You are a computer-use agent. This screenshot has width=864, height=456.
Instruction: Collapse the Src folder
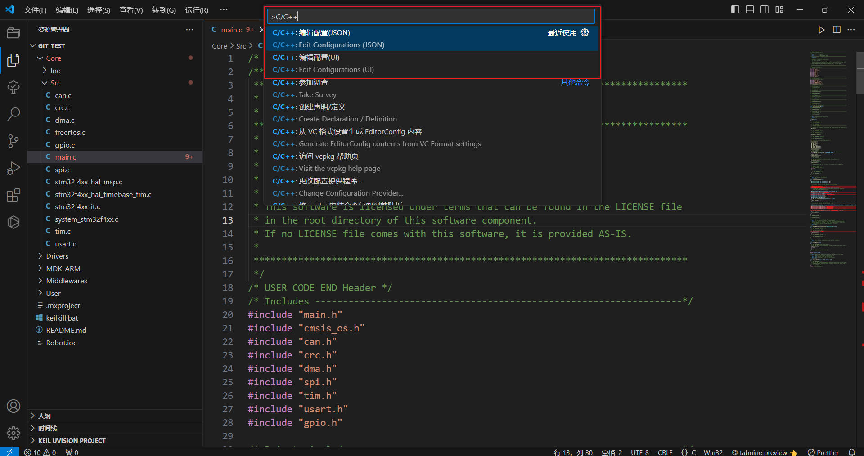click(x=55, y=83)
